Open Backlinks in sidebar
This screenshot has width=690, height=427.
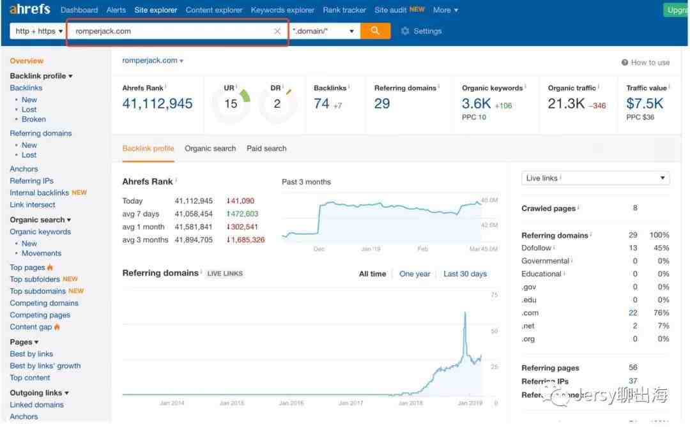[x=26, y=88]
